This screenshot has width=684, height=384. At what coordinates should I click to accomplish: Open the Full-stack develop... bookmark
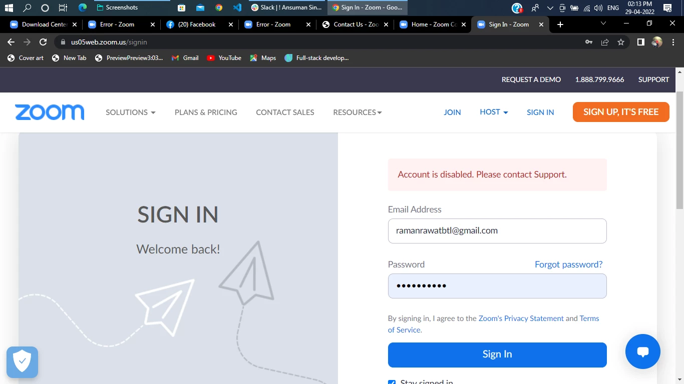pos(316,58)
